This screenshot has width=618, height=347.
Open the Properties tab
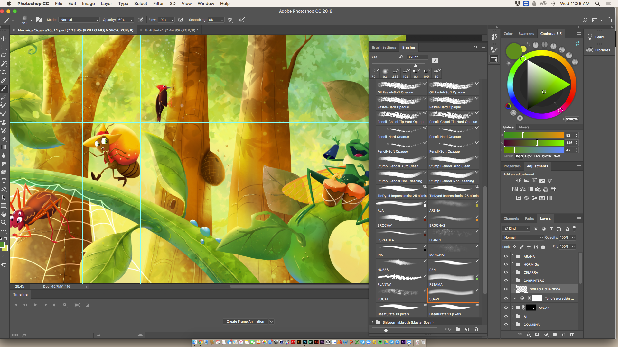click(x=512, y=166)
